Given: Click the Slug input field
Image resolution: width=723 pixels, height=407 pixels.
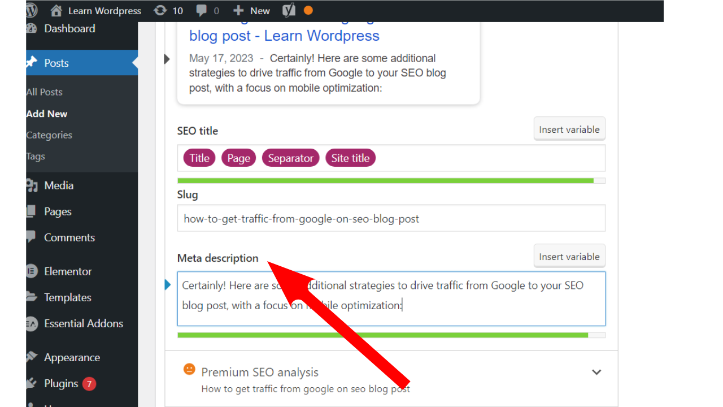Looking at the screenshot, I should [x=391, y=218].
